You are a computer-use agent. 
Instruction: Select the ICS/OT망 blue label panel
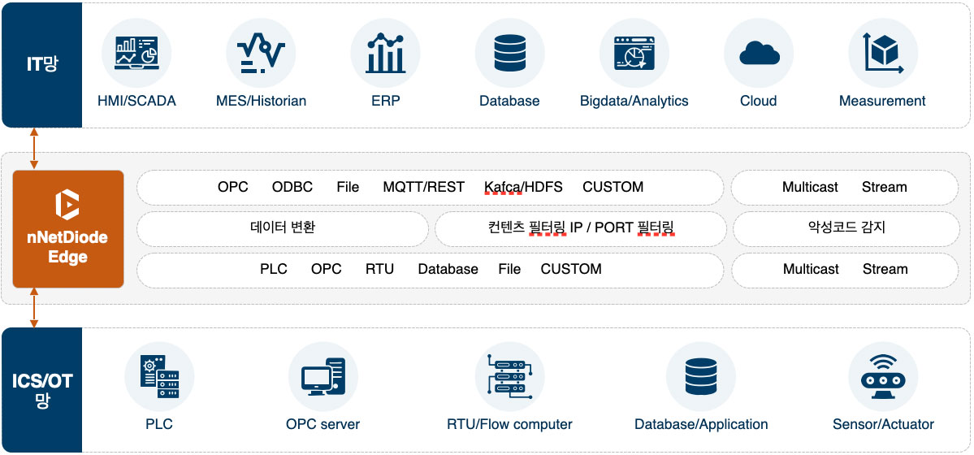(41, 390)
